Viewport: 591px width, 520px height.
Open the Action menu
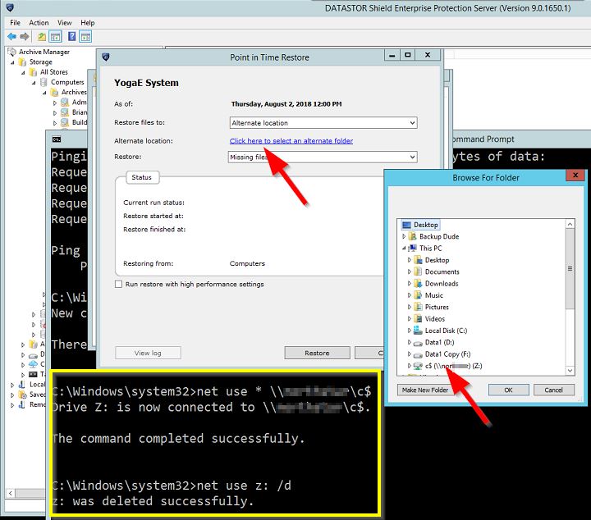pyautogui.click(x=39, y=23)
